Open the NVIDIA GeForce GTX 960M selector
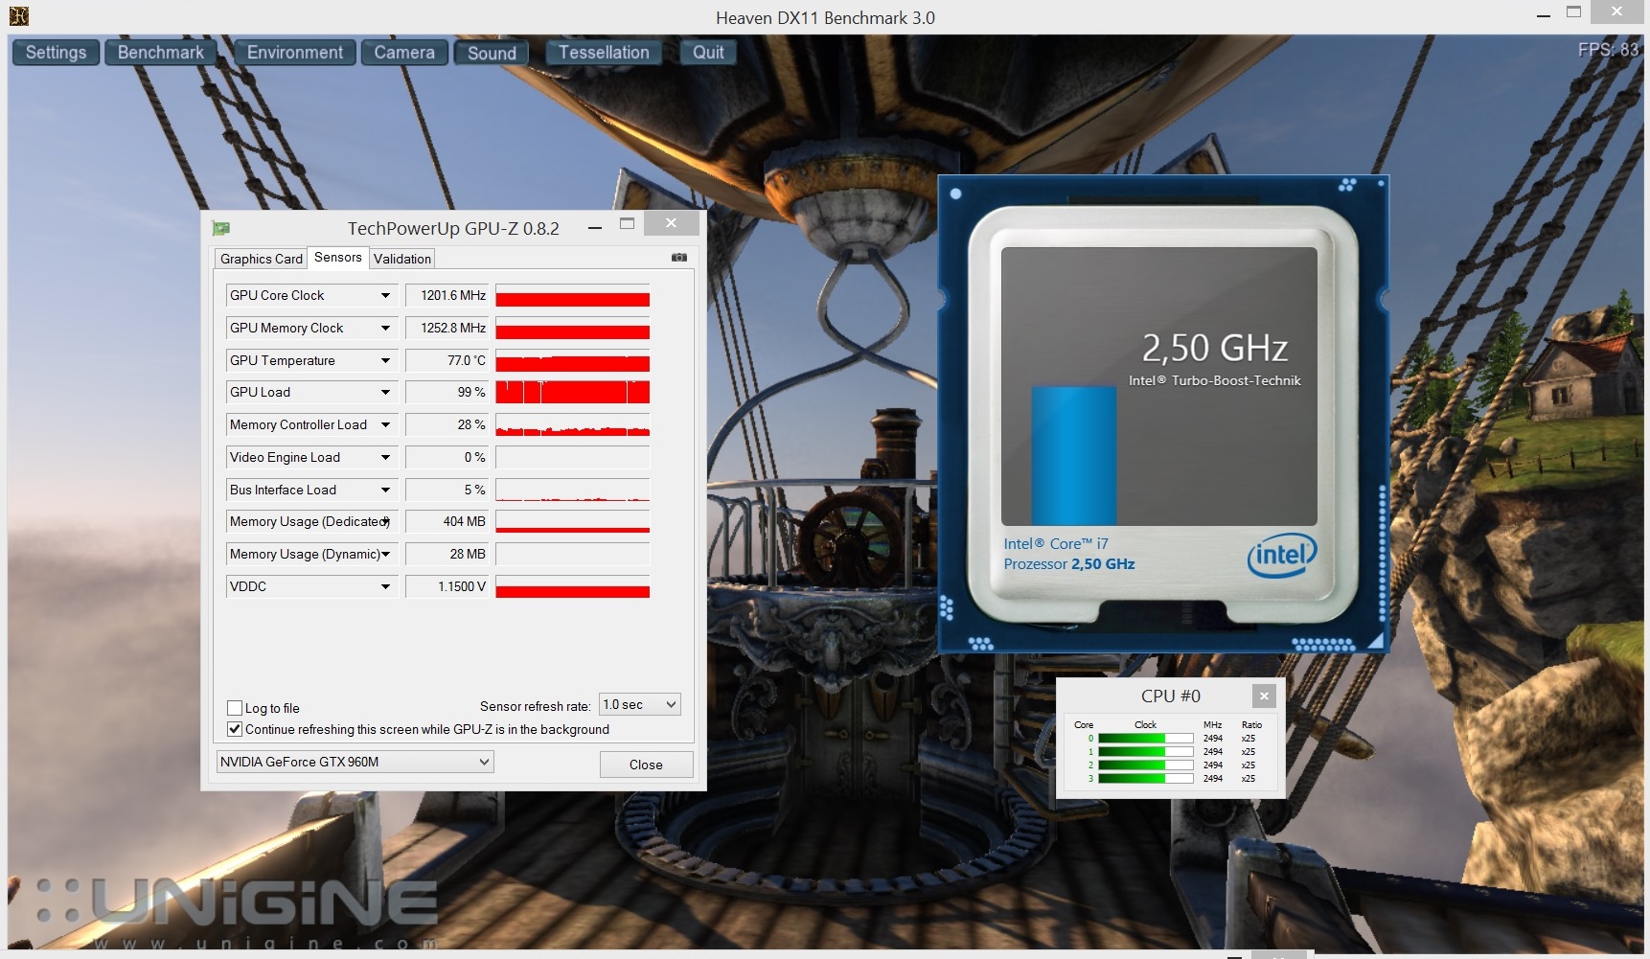The image size is (1650, 959). (x=355, y=762)
